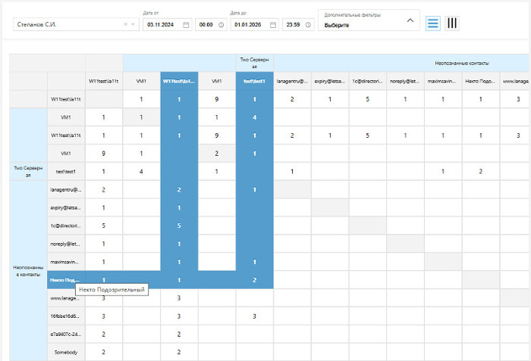This screenshot has height=361, width=531.
Task: Open the user selector dropdown arrow
Action: [x=134, y=24]
